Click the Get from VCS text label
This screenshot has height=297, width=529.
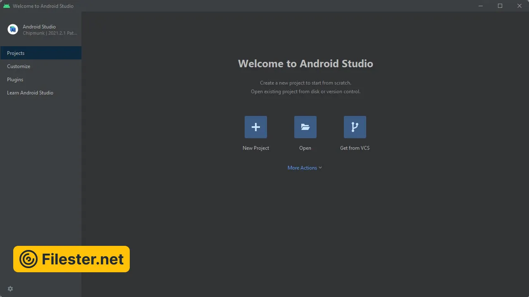coord(355,148)
